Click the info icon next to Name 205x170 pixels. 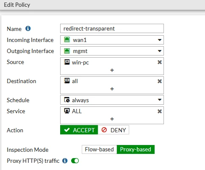pos(28,28)
